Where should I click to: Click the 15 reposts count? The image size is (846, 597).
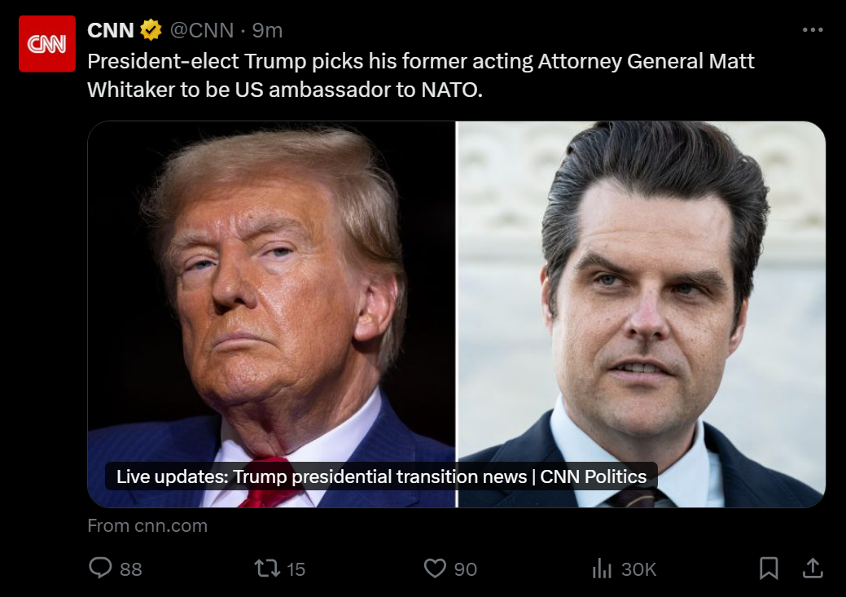(x=296, y=569)
